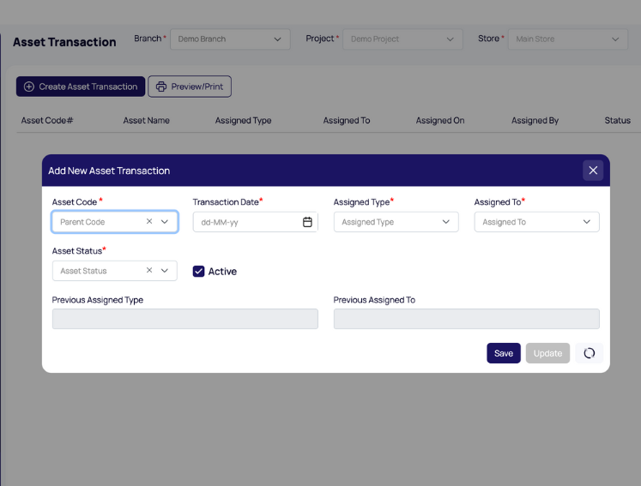
Task: Click the Assigned On column header
Action: point(440,121)
